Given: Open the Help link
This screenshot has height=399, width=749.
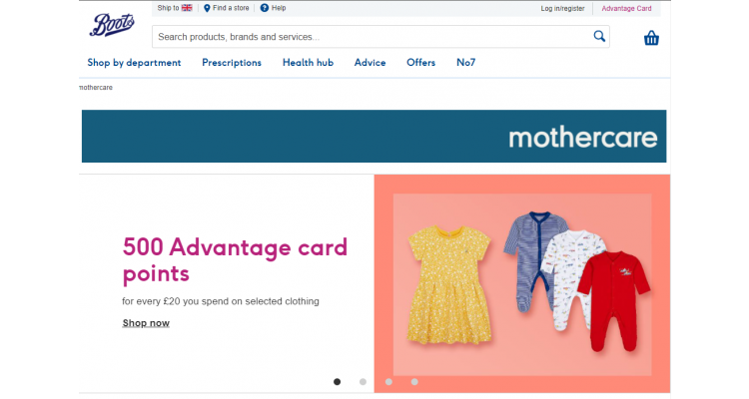Looking at the screenshot, I should tap(274, 8).
